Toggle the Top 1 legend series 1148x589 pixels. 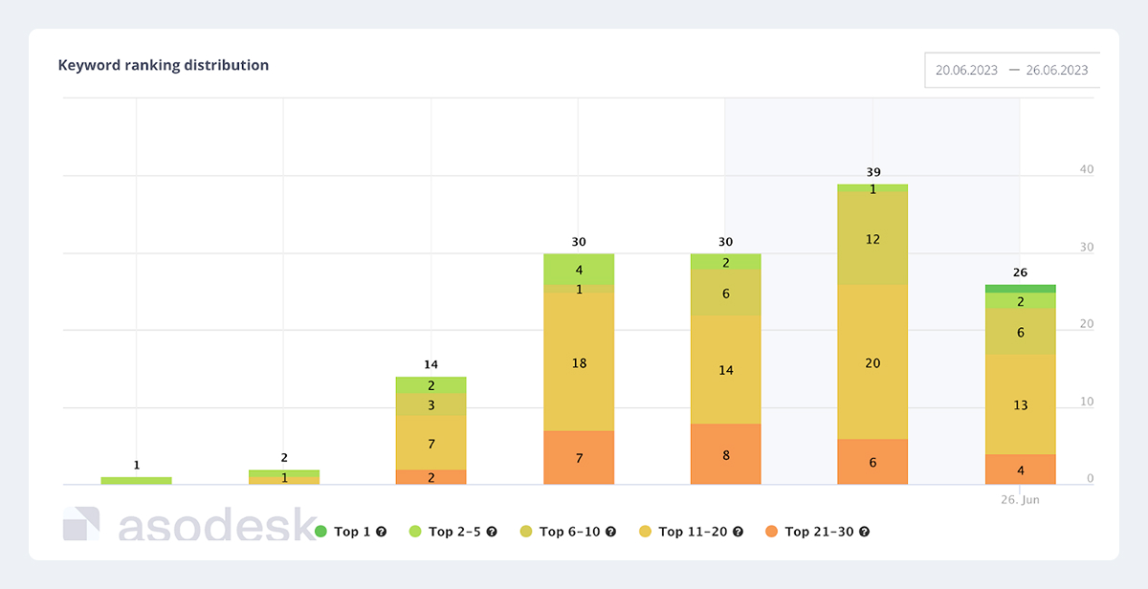click(352, 532)
